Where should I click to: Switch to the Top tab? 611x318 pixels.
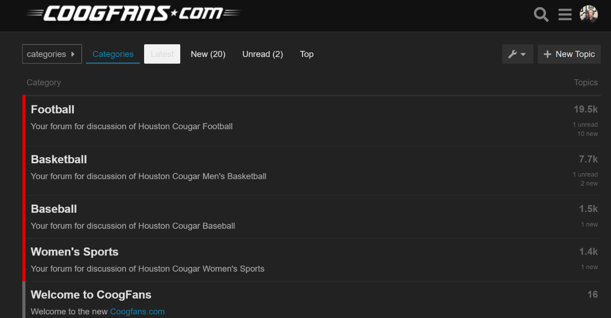tap(307, 54)
